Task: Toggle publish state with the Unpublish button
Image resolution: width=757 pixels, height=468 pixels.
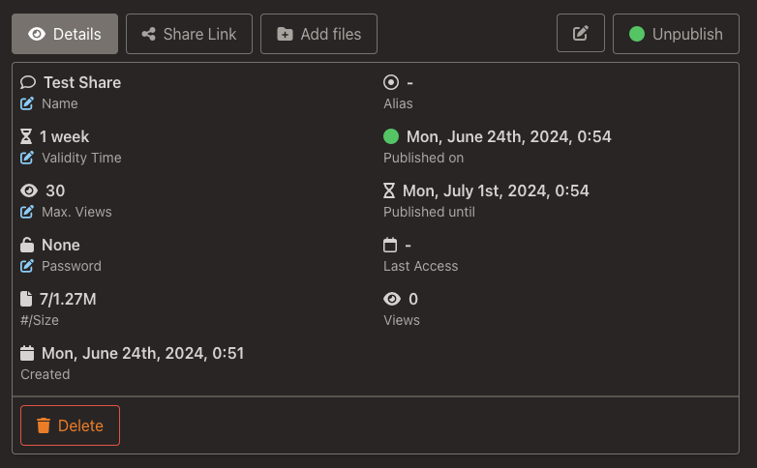Action: point(676,34)
